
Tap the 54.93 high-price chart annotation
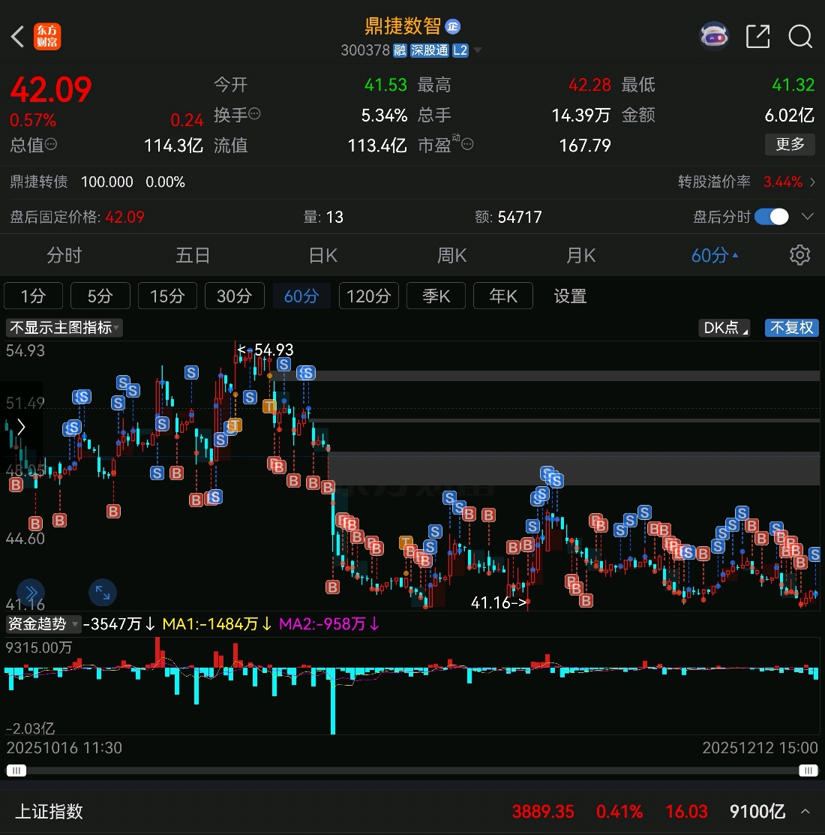(265, 350)
